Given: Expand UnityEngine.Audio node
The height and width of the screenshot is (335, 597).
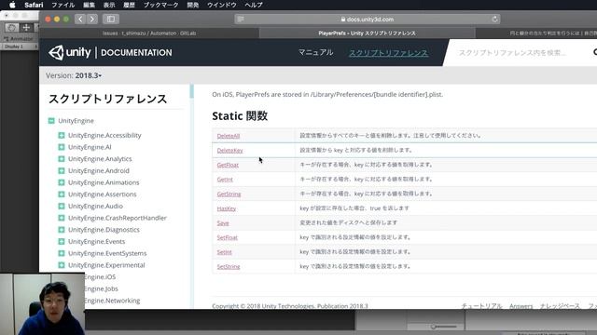Looking at the screenshot, I should [62, 206].
